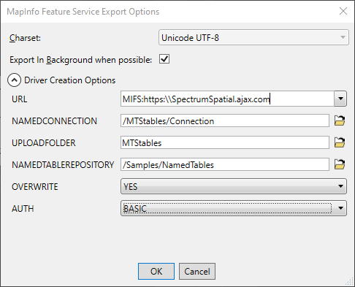
Task: Click the NAMEDCONNECTION label
Action: coord(54,121)
